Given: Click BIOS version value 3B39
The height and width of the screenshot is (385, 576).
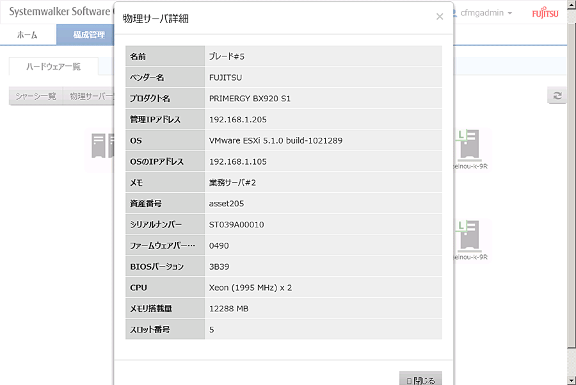Looking at the screenshot, I should coord(219,266).
